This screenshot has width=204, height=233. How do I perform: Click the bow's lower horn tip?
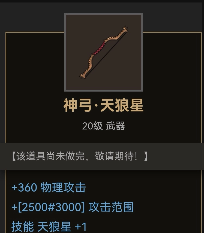click(x=83, y=76)
